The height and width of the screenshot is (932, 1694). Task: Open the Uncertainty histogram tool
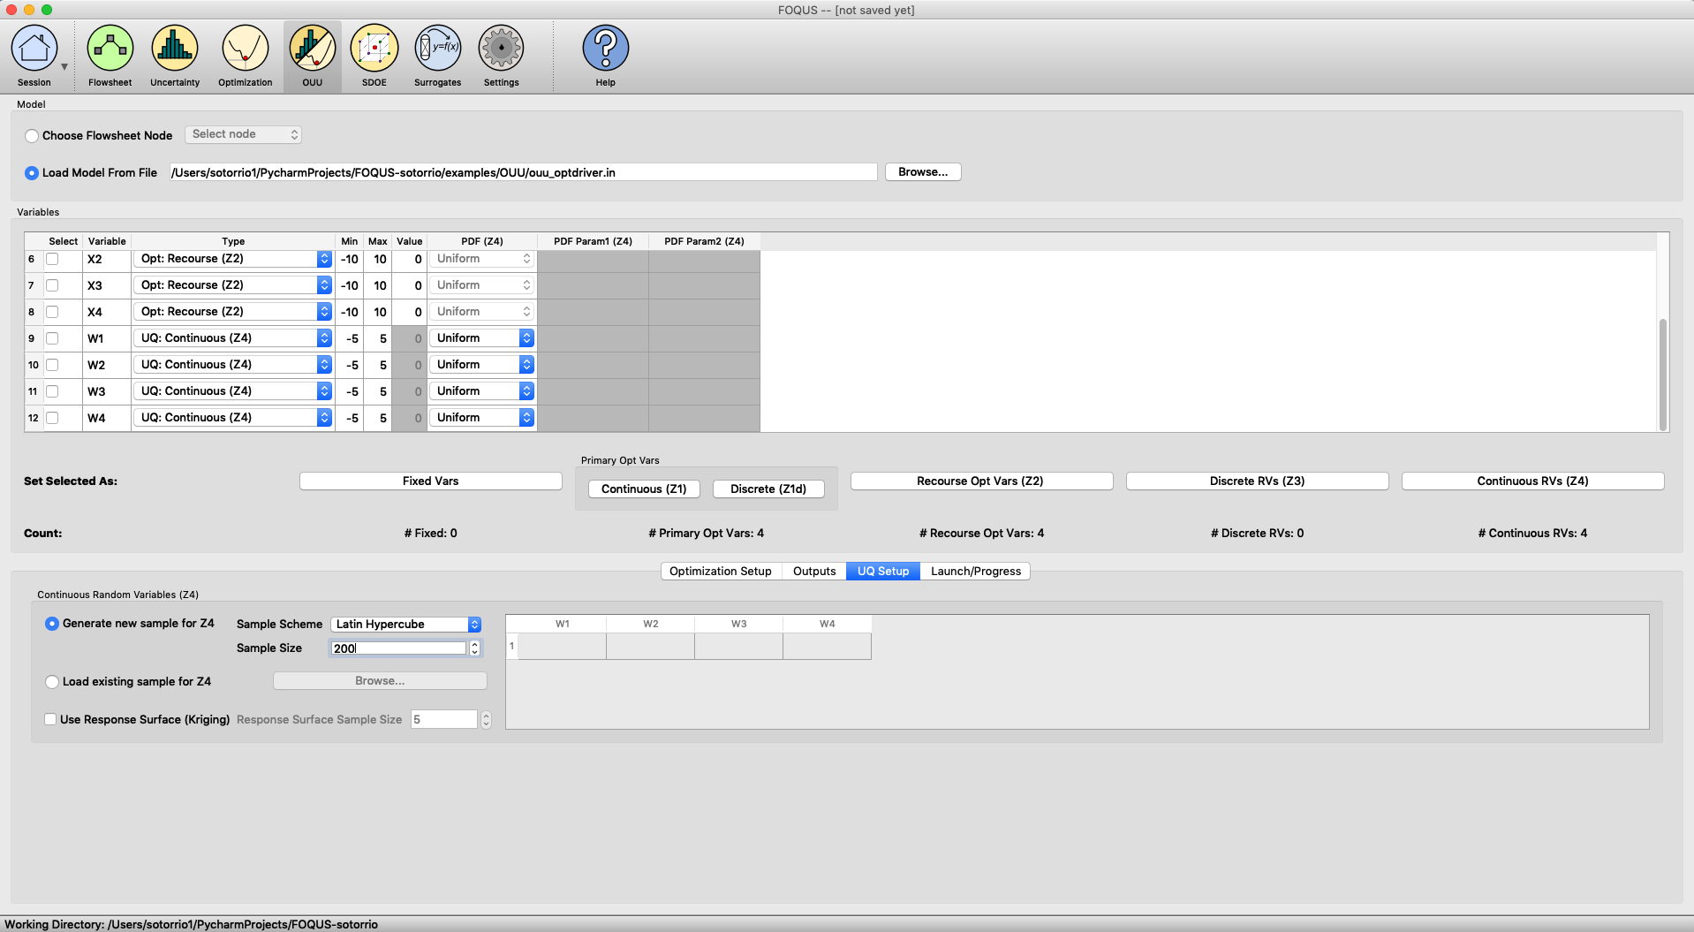(175, 49)
